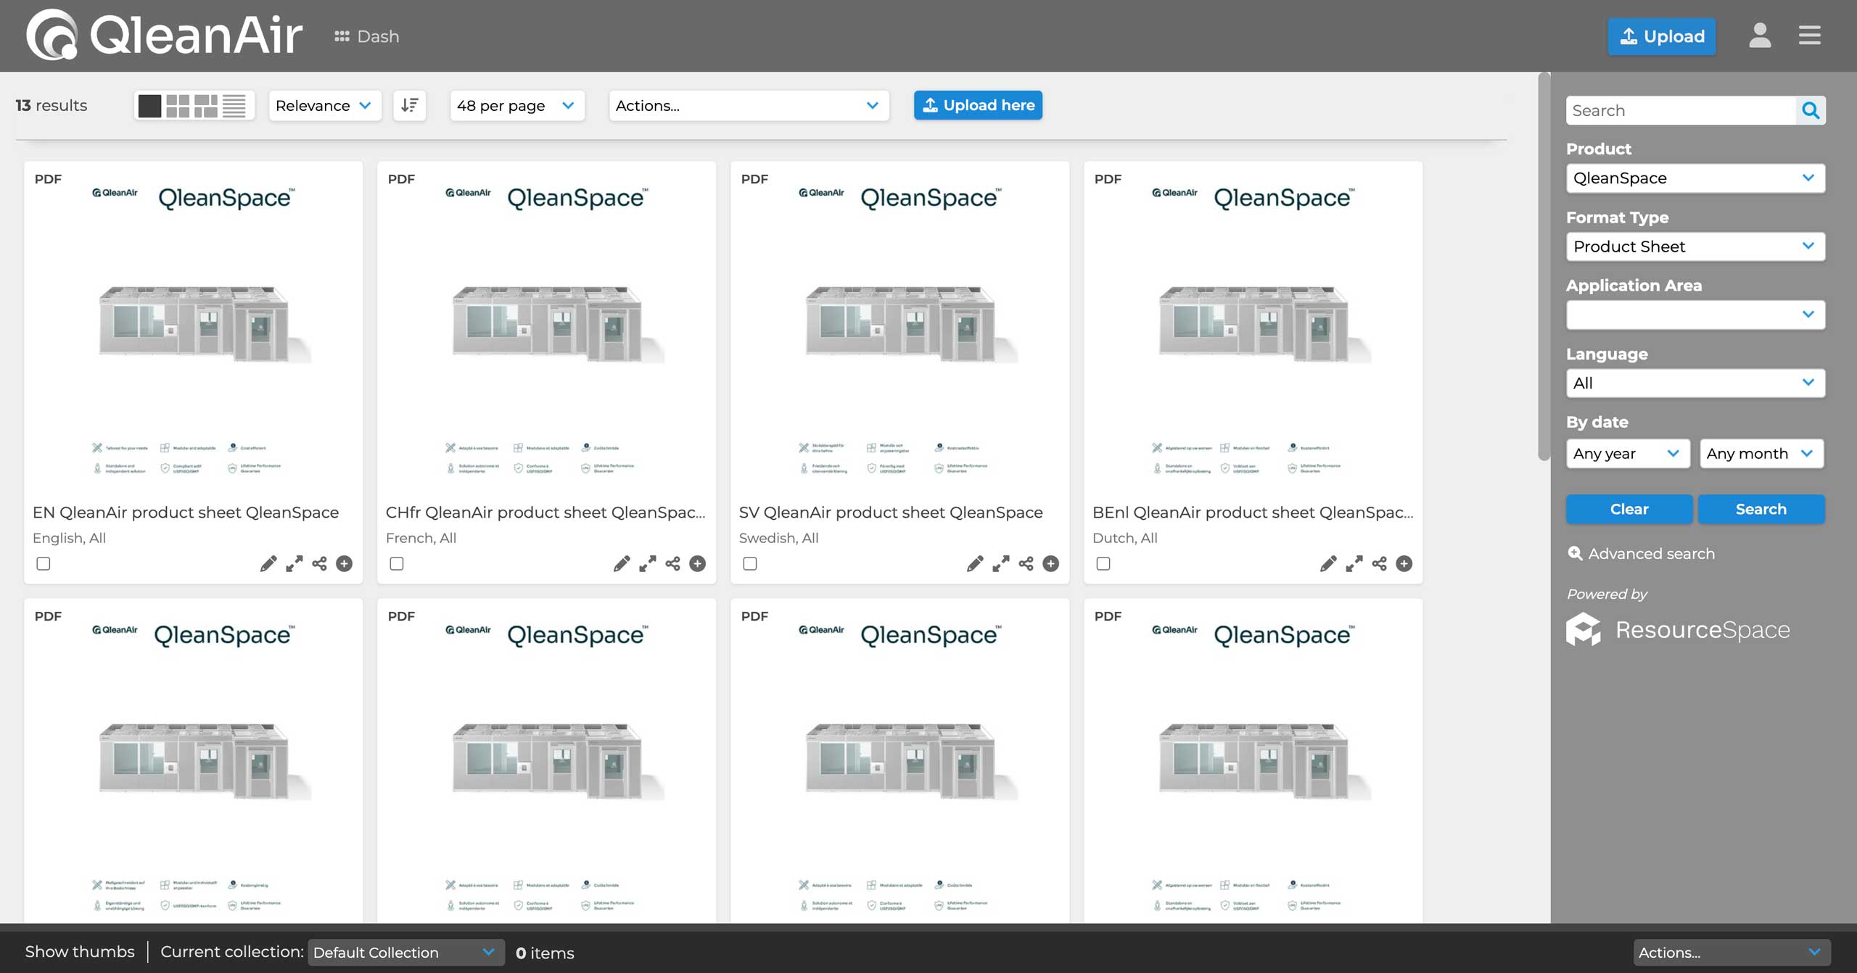The width and height of the screenshot is (1857, 973).
Task: Edit the EN QleanSpace product sheet
Action: (268, 563)
